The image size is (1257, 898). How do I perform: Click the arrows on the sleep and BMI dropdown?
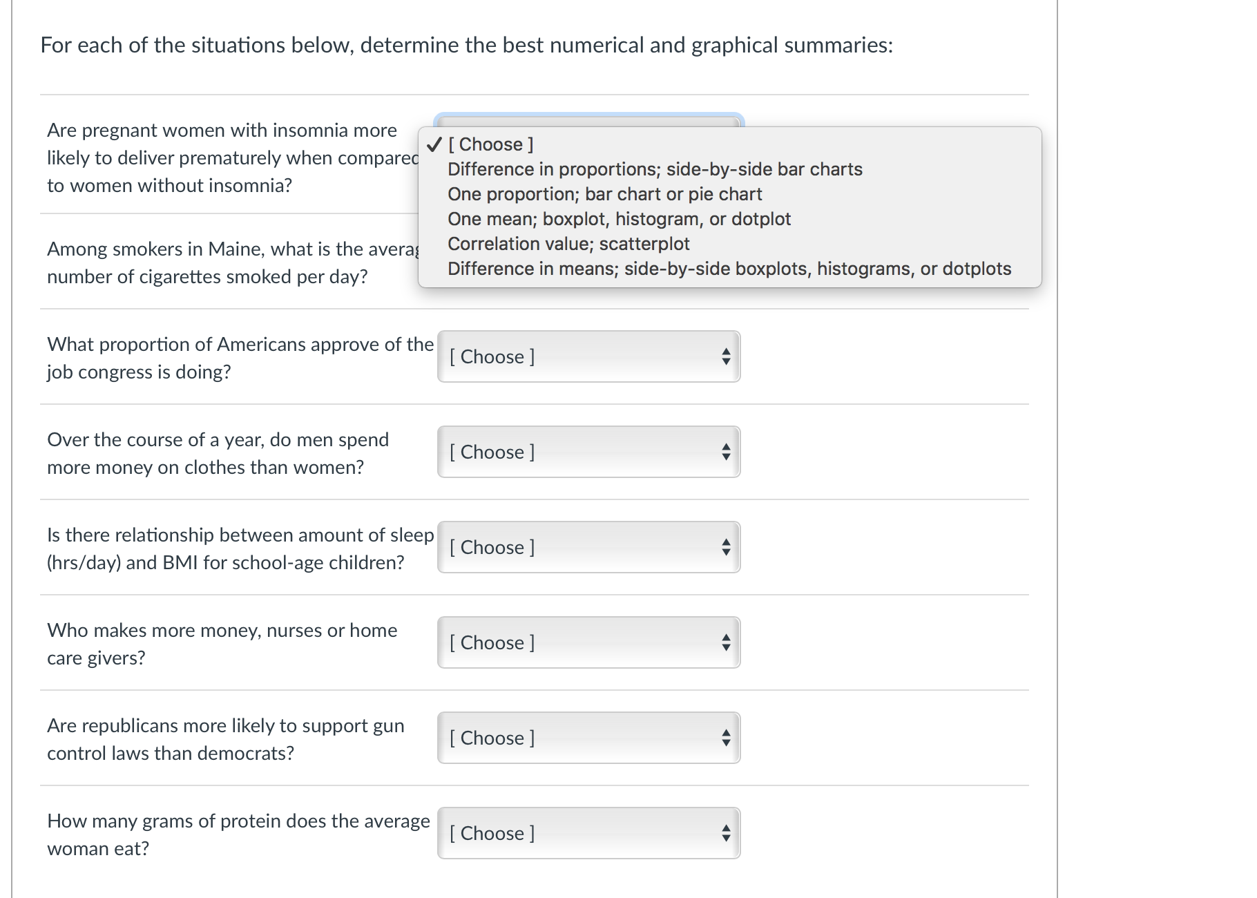pyautogui.click(x=726, y=547)
